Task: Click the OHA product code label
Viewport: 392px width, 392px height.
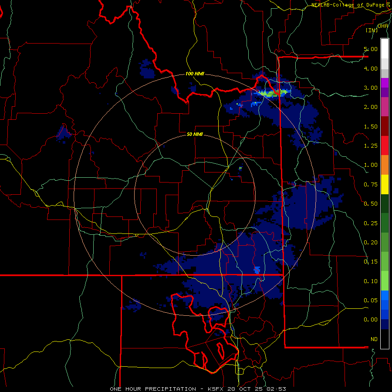Action: coord(383,26)
